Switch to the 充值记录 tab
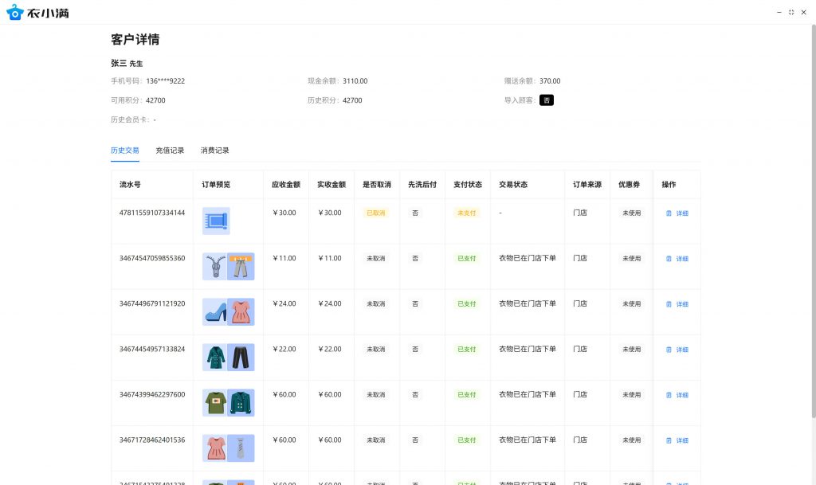Image resolution: width=816 pixels, height=485 pixels. 170,151
